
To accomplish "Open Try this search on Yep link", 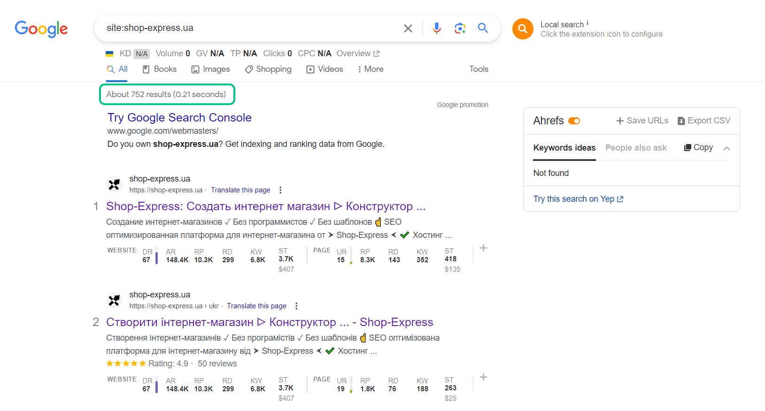I will pyautogui.click(x=578, y=199).
